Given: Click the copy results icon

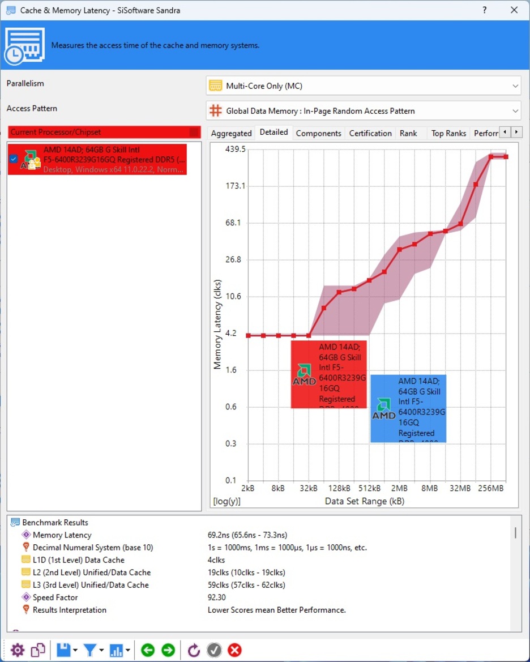Looking at the screenshot, I should point(38,650).
